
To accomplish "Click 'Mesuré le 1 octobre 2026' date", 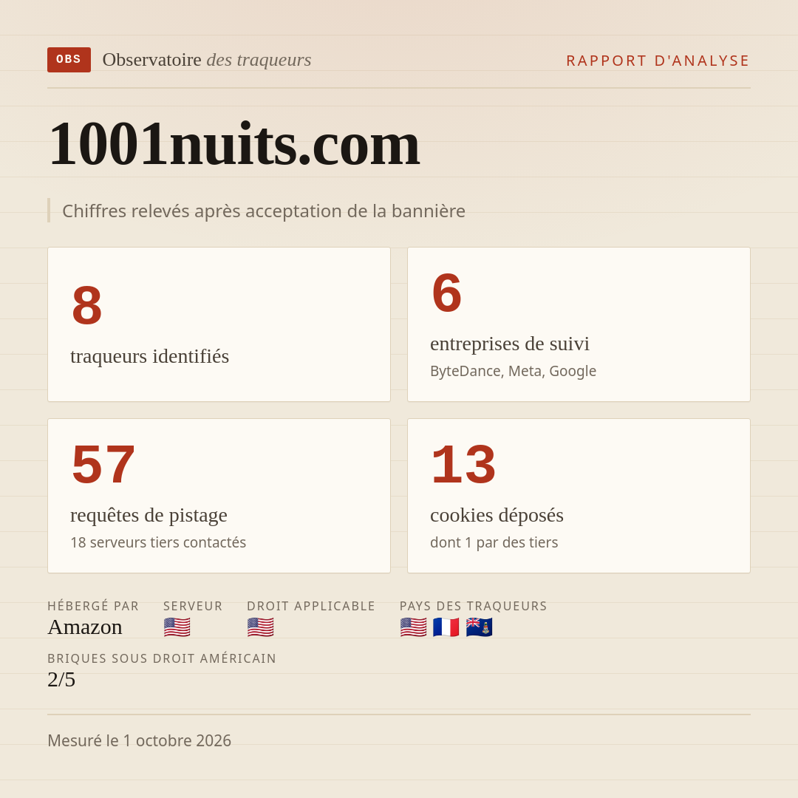I will tap(140, 740).
